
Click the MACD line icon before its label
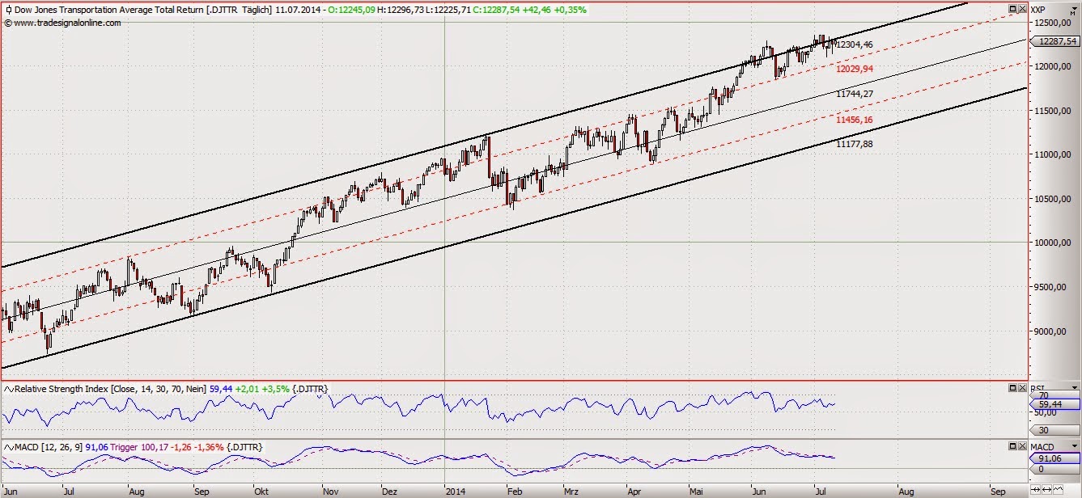click(8, 447)
